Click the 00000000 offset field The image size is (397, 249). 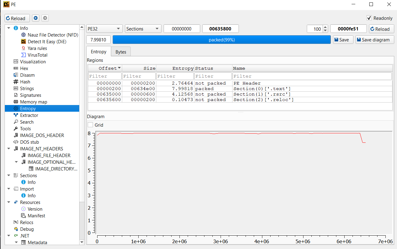pos(182,29)
